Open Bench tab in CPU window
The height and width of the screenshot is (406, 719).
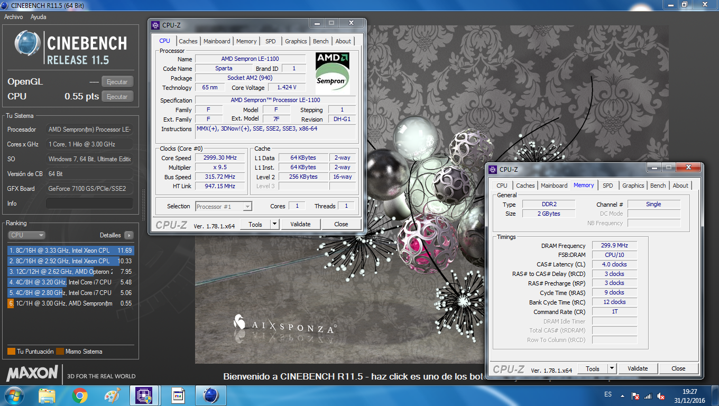320,41
